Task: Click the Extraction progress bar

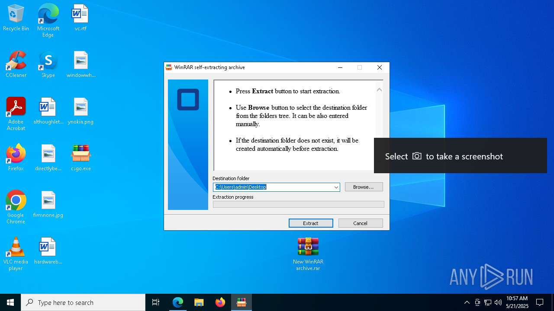Action: tap(298, 204)
